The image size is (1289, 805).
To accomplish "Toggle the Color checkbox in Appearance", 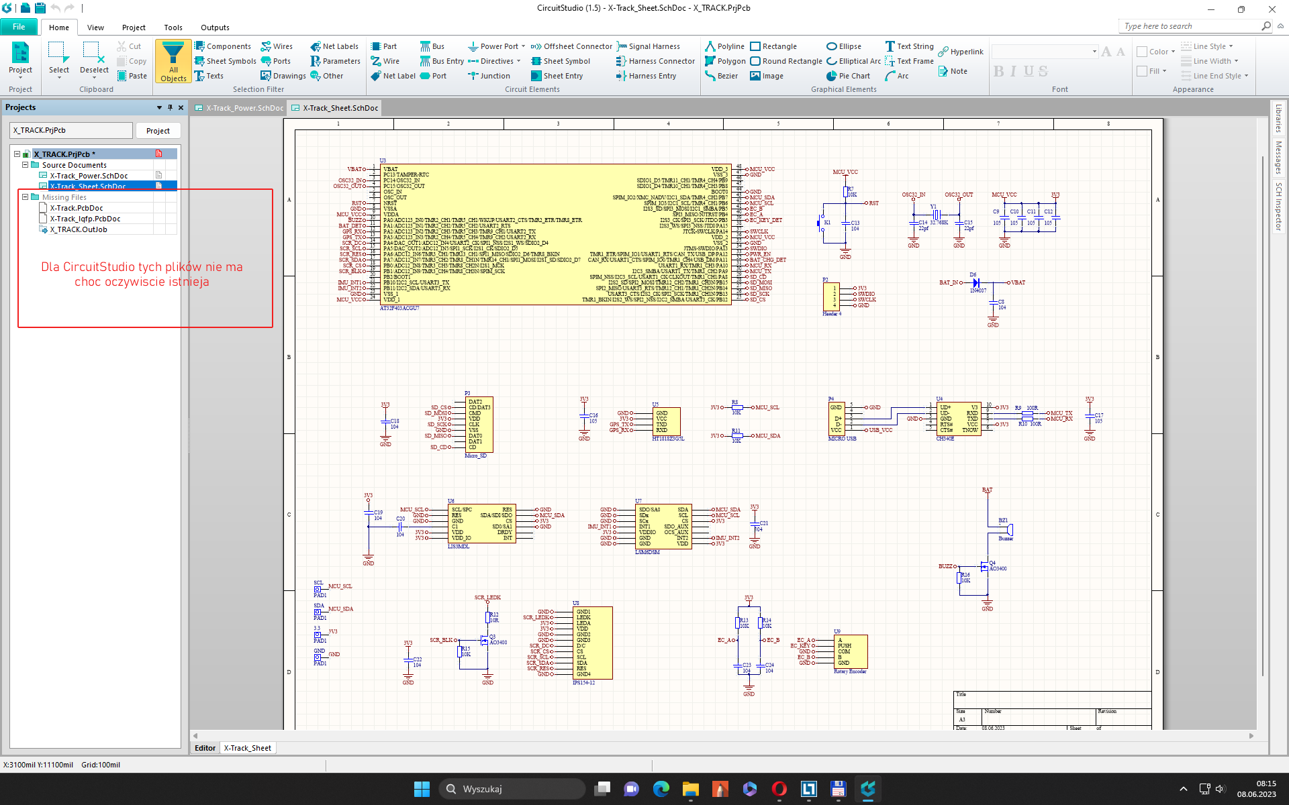I will [1141, 52].
